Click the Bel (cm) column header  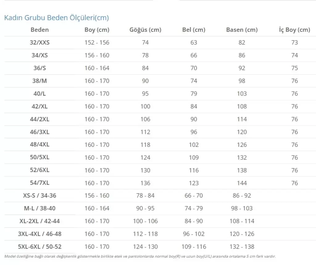(x=194, y=30)
